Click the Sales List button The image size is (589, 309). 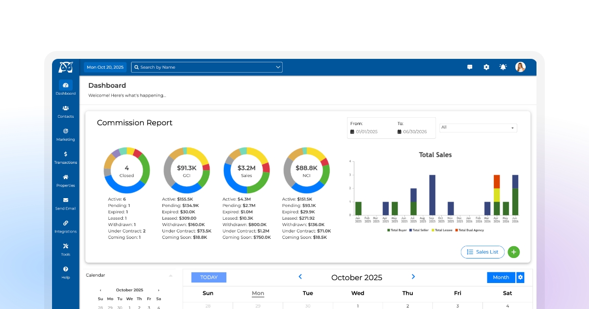482,252
